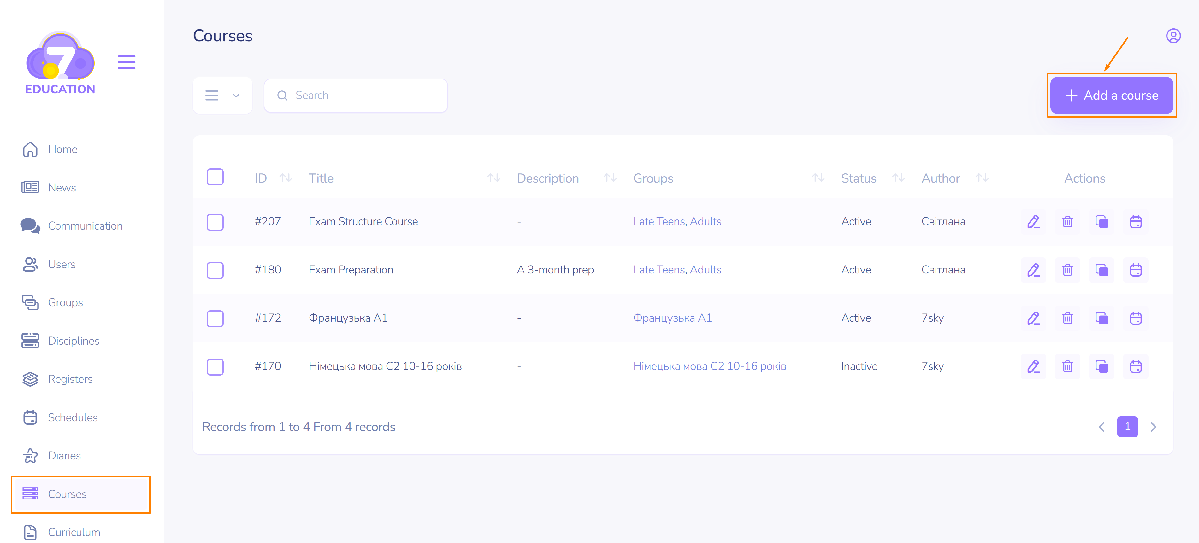Delete the Exam Preparation course via trash icon
Viewport: 1199px width, 543px height.
tap(1067, 270)
